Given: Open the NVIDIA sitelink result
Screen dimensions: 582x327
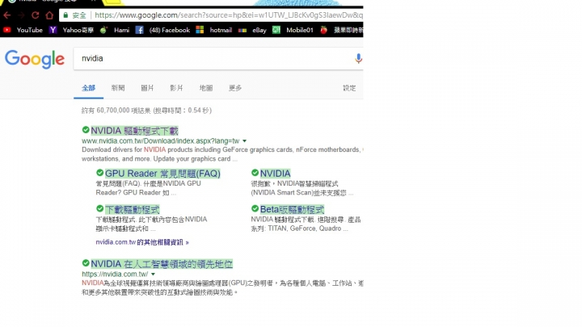Looking at the screenshot, I should click(275, 173).
